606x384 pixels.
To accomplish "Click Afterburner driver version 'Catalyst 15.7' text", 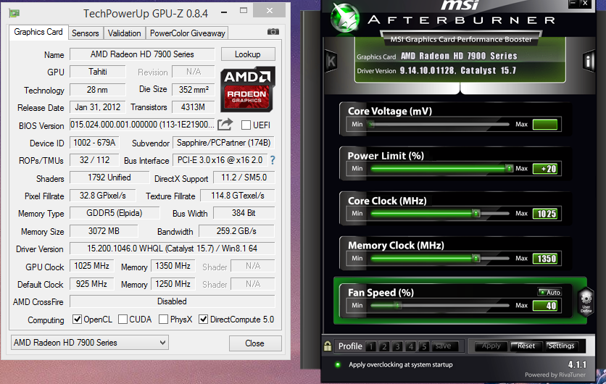I will pyautogui.click(x=488, y=71).
